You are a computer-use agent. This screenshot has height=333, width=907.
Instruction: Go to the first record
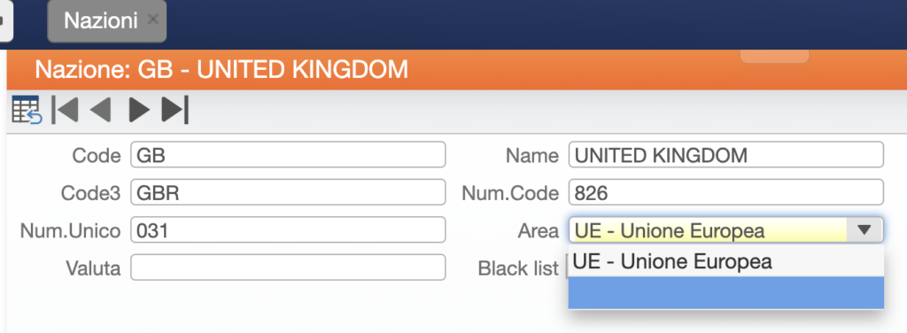coord(65,109)
